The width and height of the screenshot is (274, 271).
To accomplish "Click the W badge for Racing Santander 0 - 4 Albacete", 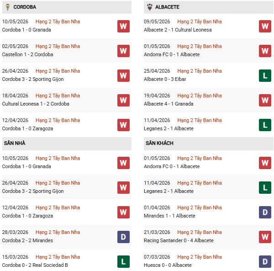I will tap(265, 237).
